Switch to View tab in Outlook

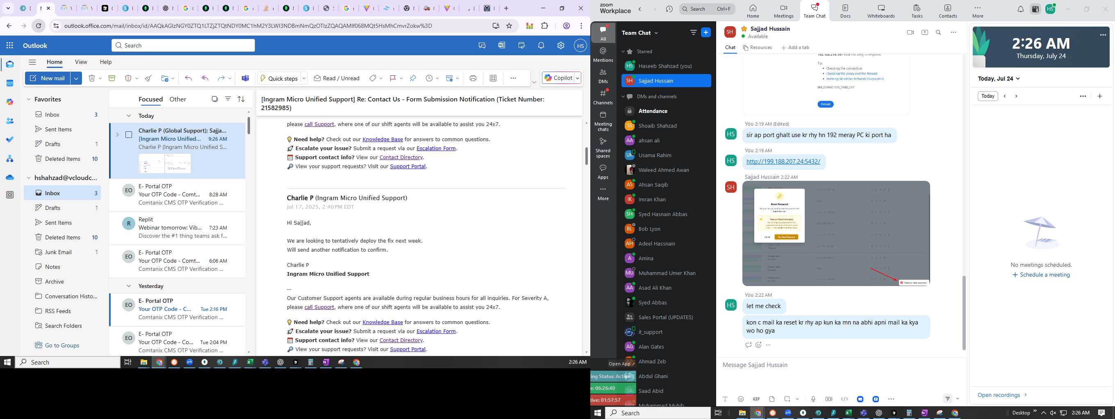click(x=81, y=62)
